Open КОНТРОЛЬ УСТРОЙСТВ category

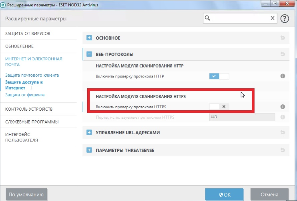click(x=29, y=109)
